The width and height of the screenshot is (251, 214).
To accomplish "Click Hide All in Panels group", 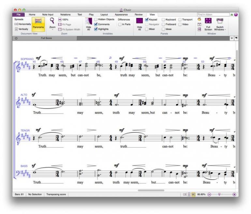I will 140,24.
